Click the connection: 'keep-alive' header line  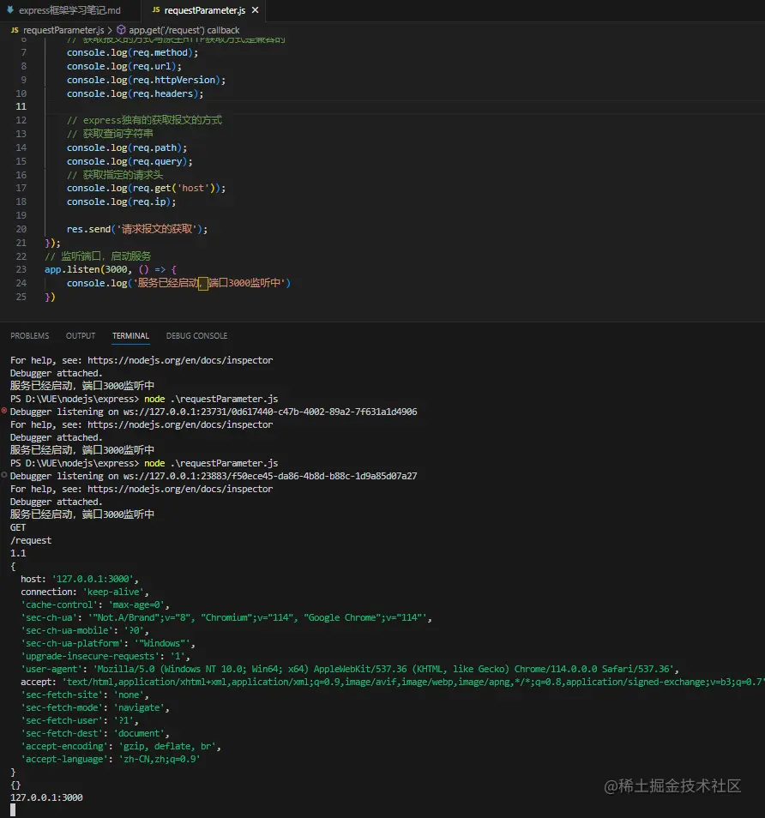click(x=85, y=592)
